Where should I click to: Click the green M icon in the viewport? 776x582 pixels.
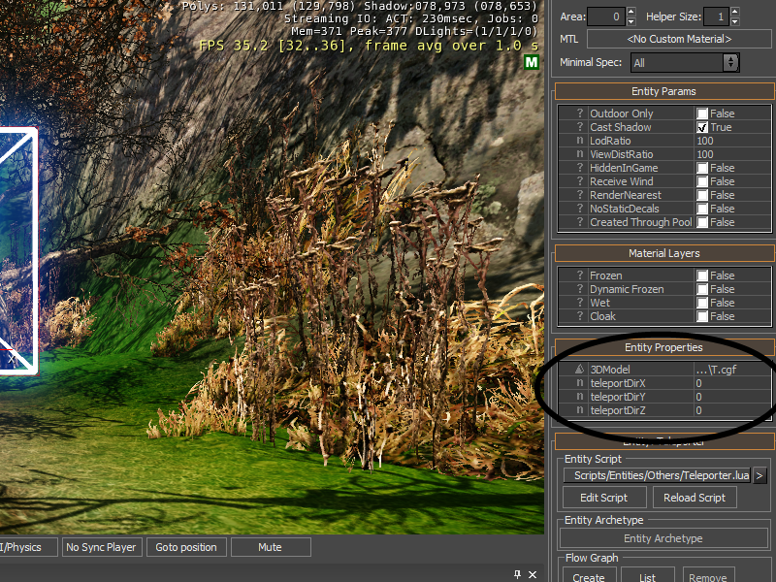531,62
